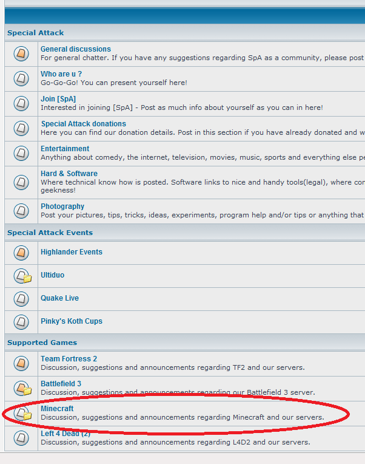This screenshot has height=464, width=365.
Task: Open the Left 4 Dead (2) forum
Action: [x=65, y=434]
